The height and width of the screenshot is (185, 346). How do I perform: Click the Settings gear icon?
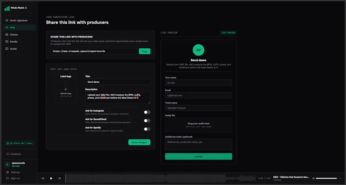coord(7,172)
